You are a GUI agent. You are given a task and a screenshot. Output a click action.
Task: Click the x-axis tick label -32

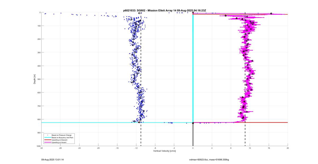point(41,148)
